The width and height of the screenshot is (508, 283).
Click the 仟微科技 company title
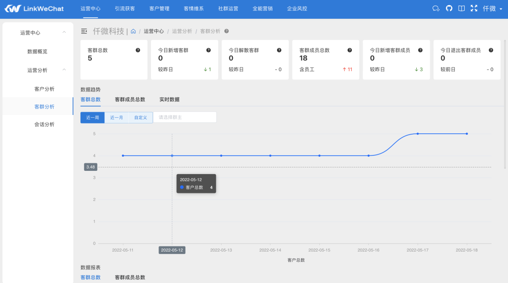click(x=109, y=31)
